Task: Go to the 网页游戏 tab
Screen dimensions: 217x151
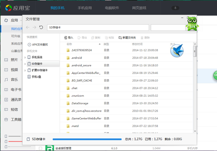Action: point(139,8)
